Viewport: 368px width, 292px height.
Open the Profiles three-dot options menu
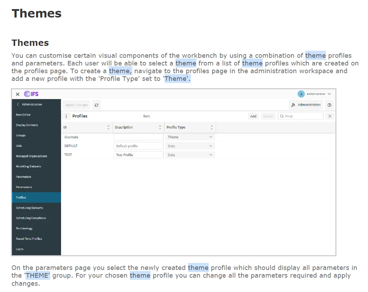(x=66, y=116)
